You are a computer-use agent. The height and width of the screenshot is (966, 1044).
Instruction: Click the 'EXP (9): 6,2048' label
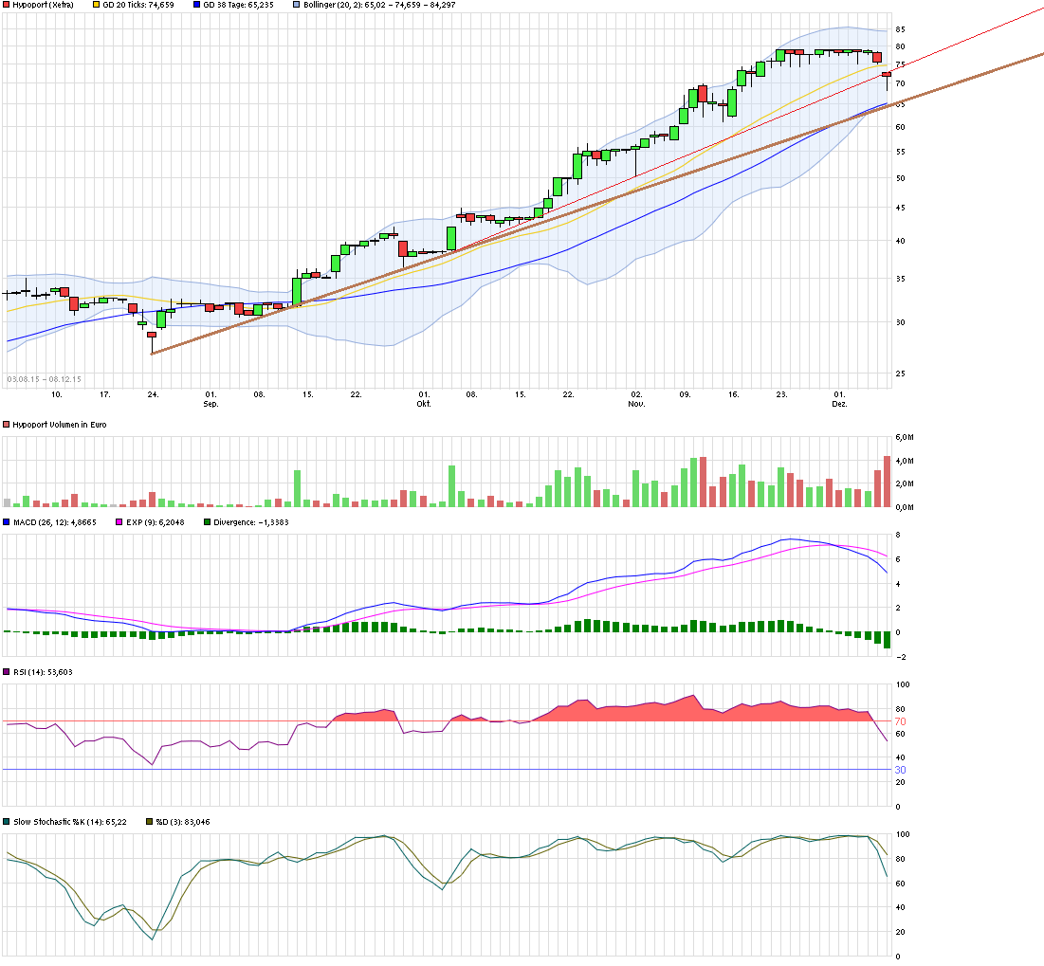[156, 522]
